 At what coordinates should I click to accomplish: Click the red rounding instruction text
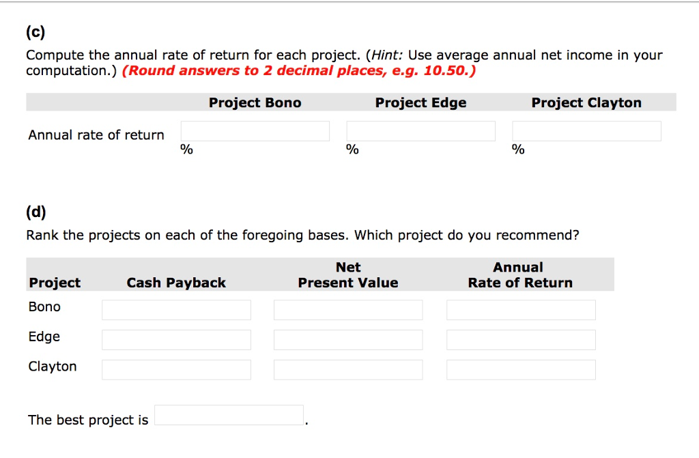299,71
